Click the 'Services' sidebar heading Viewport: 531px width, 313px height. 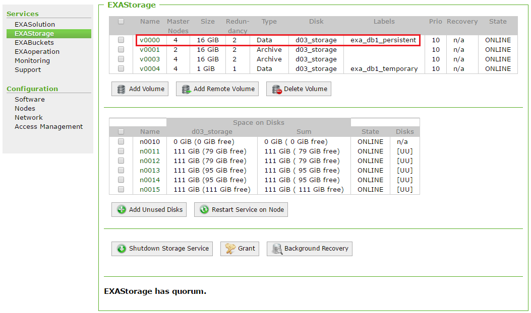click(x=23, y=14)
